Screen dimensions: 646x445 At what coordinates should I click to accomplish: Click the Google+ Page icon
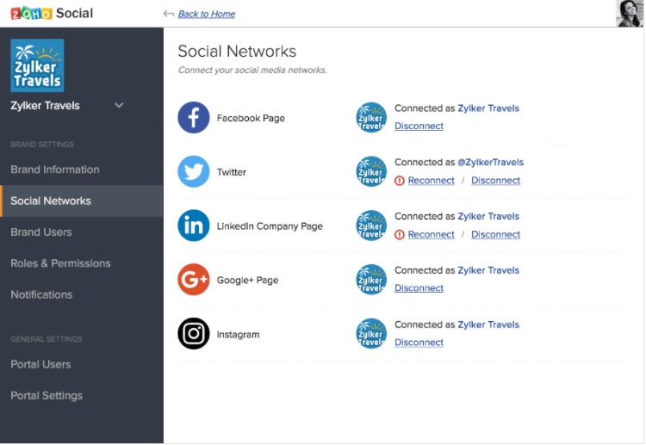(194, 280)
